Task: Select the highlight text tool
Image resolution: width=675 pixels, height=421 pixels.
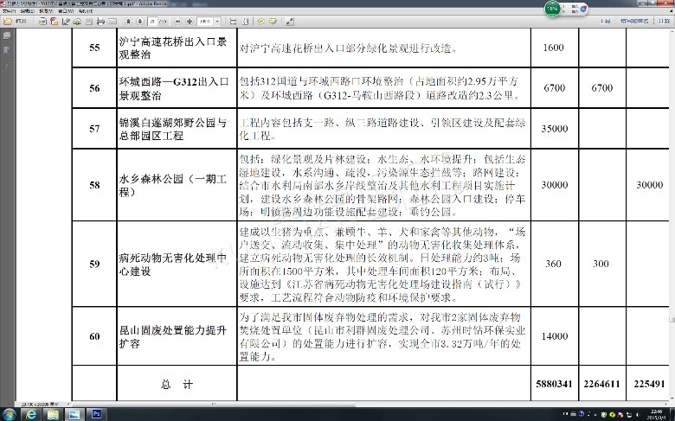Action: 272,21
